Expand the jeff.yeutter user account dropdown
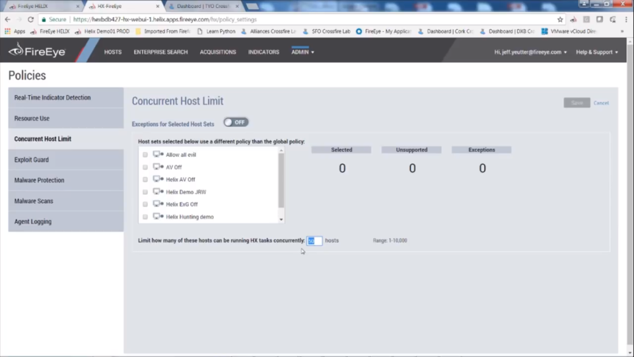This screenshot has width=634, height=357. point(530,52)
